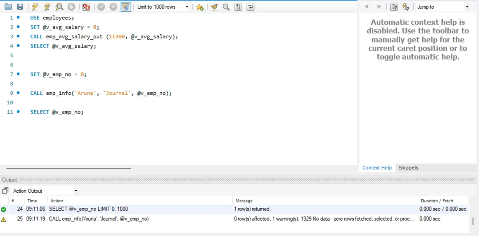Viewport: 479px width, 236px height.
Task: Add the query to favorites star icon
Action: [x=200, y=7]
